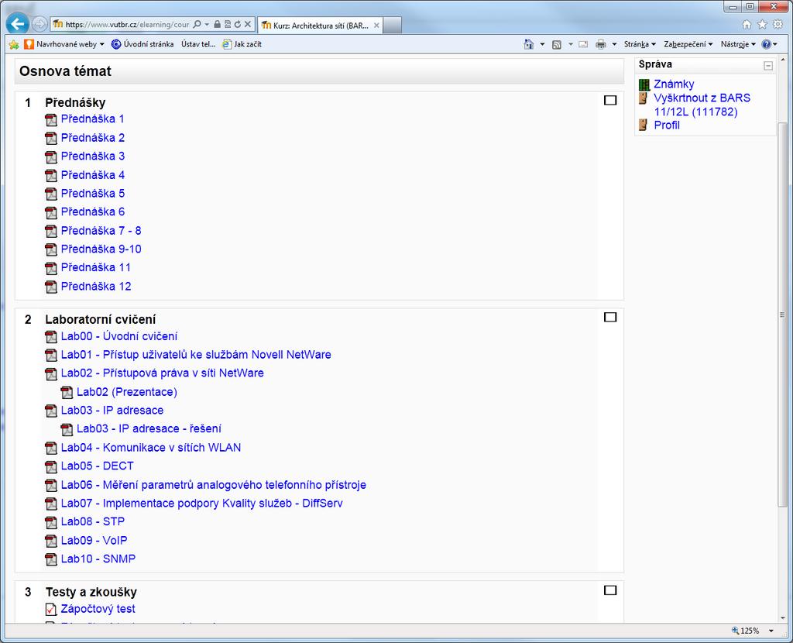Click the icon beside Profil
This screenshot has height=643, width=793.
point(644,125)
